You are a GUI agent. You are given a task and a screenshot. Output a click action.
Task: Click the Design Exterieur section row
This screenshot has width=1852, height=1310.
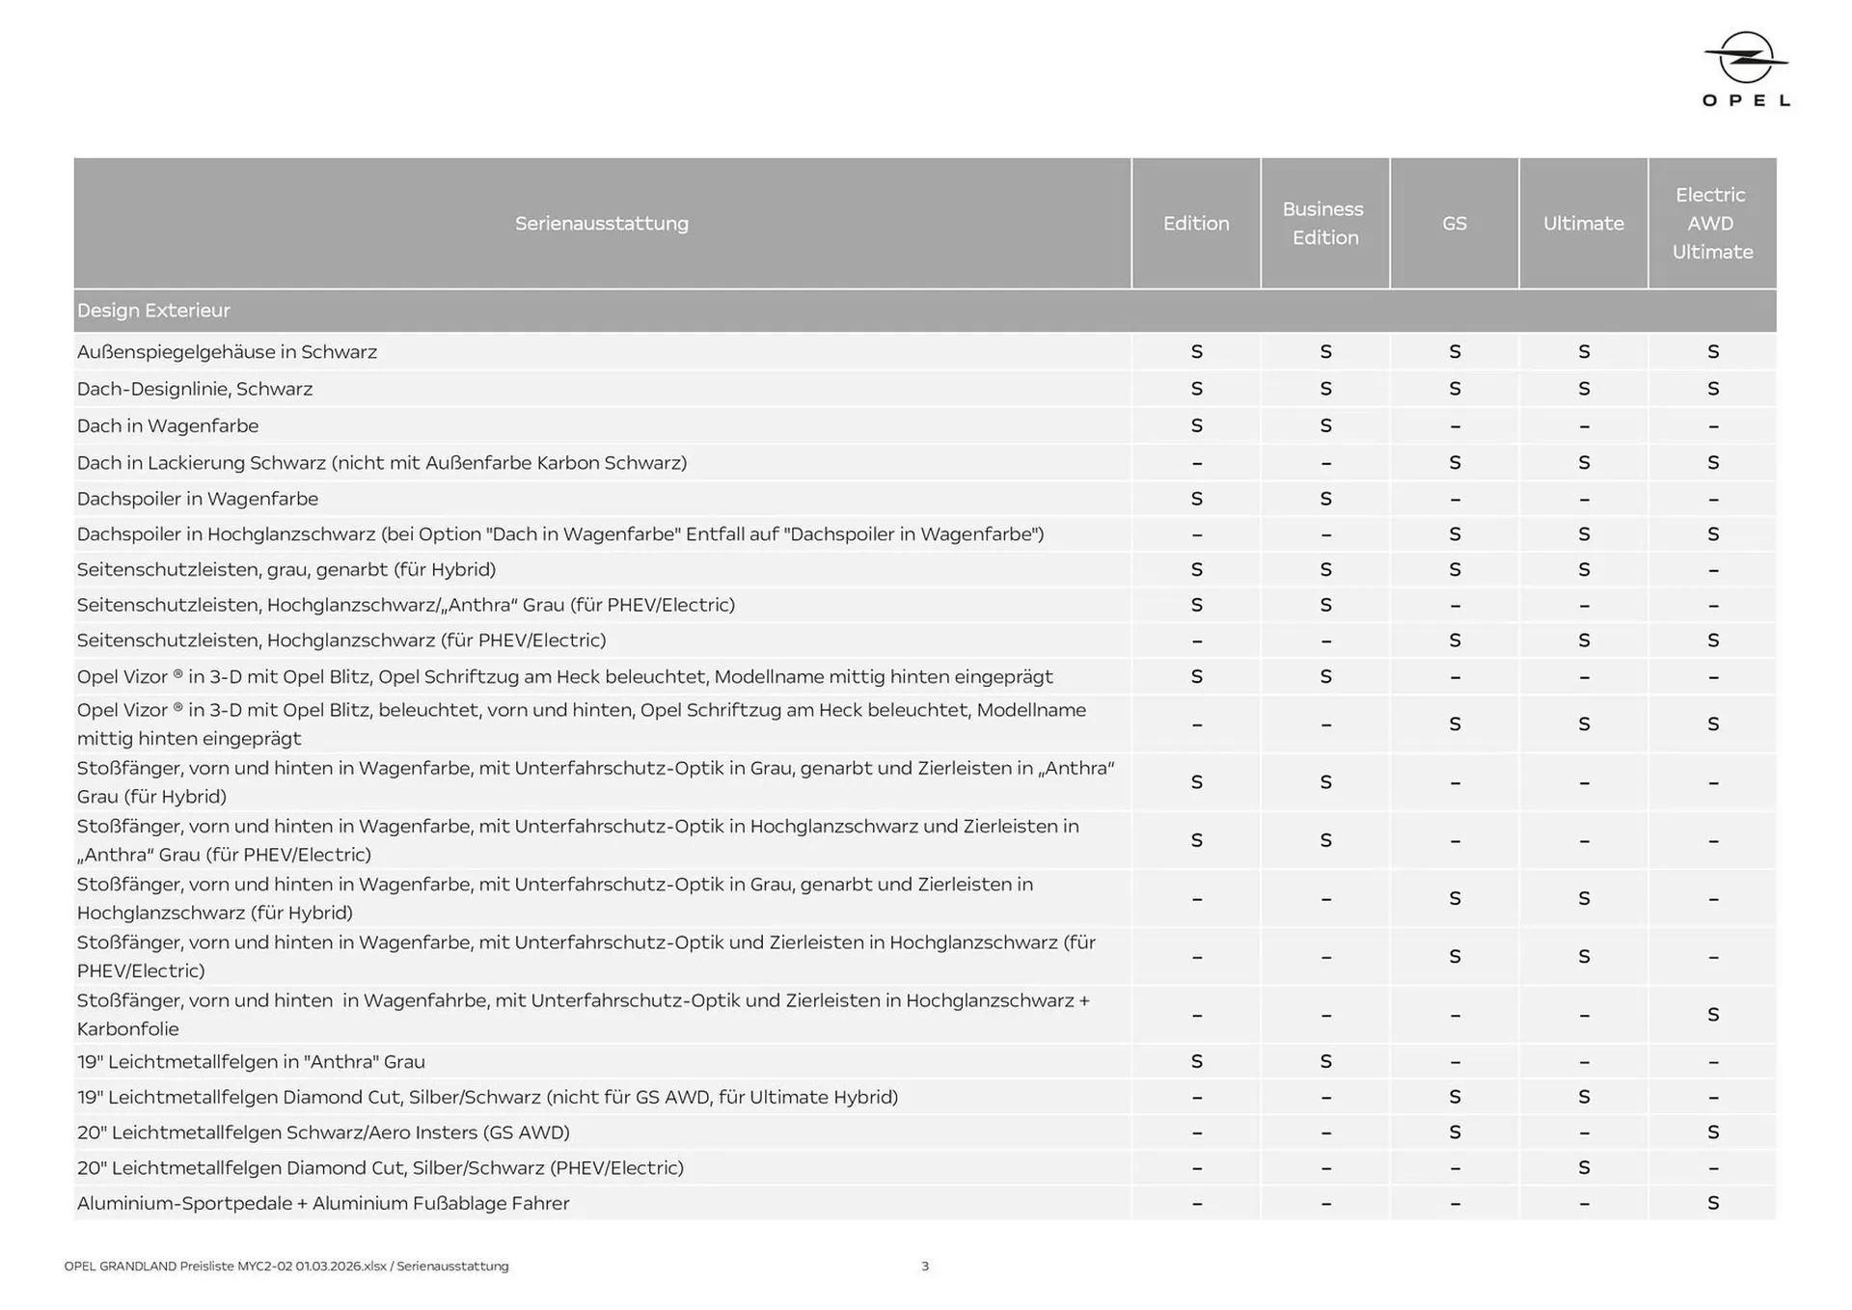(153, 311)
